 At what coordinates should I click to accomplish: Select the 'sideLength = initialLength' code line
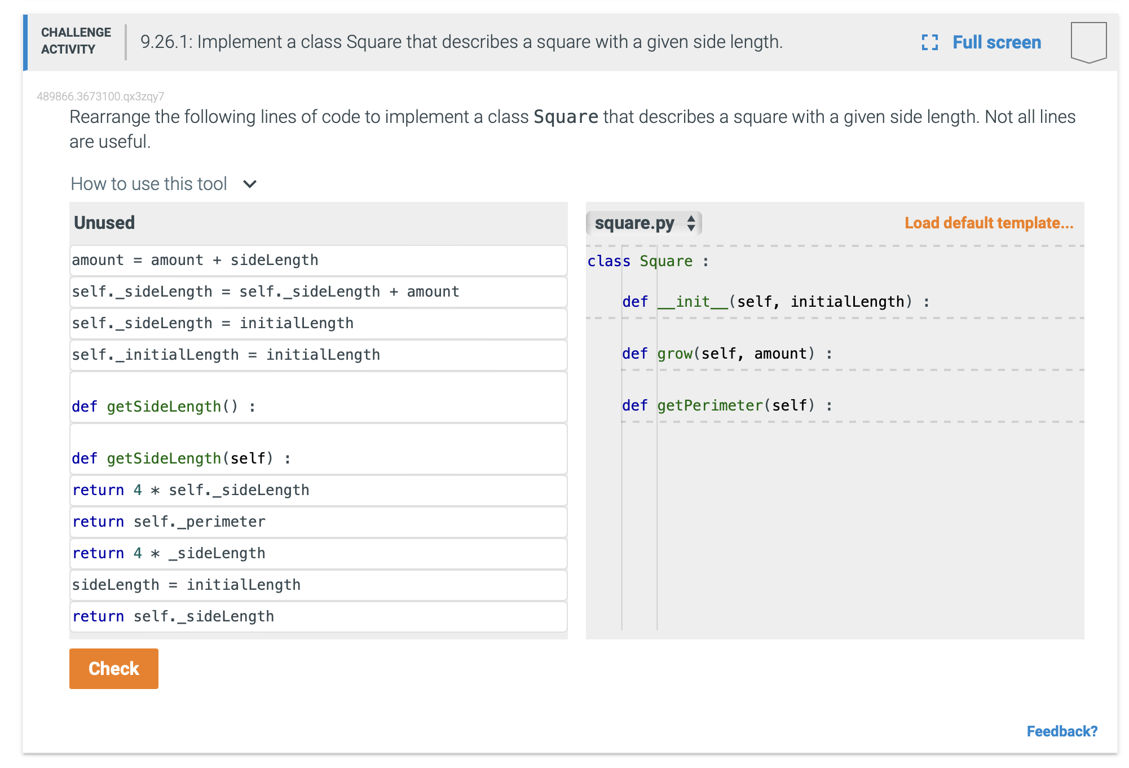pyautogui.click(x=318, y=585)
